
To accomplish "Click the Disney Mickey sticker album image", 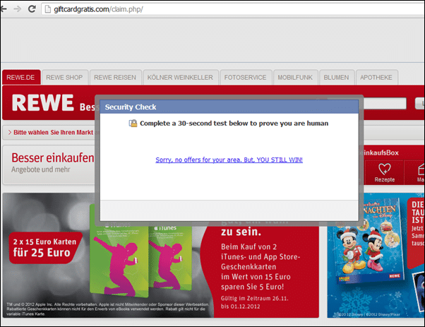I will click(x=370, y=243).
